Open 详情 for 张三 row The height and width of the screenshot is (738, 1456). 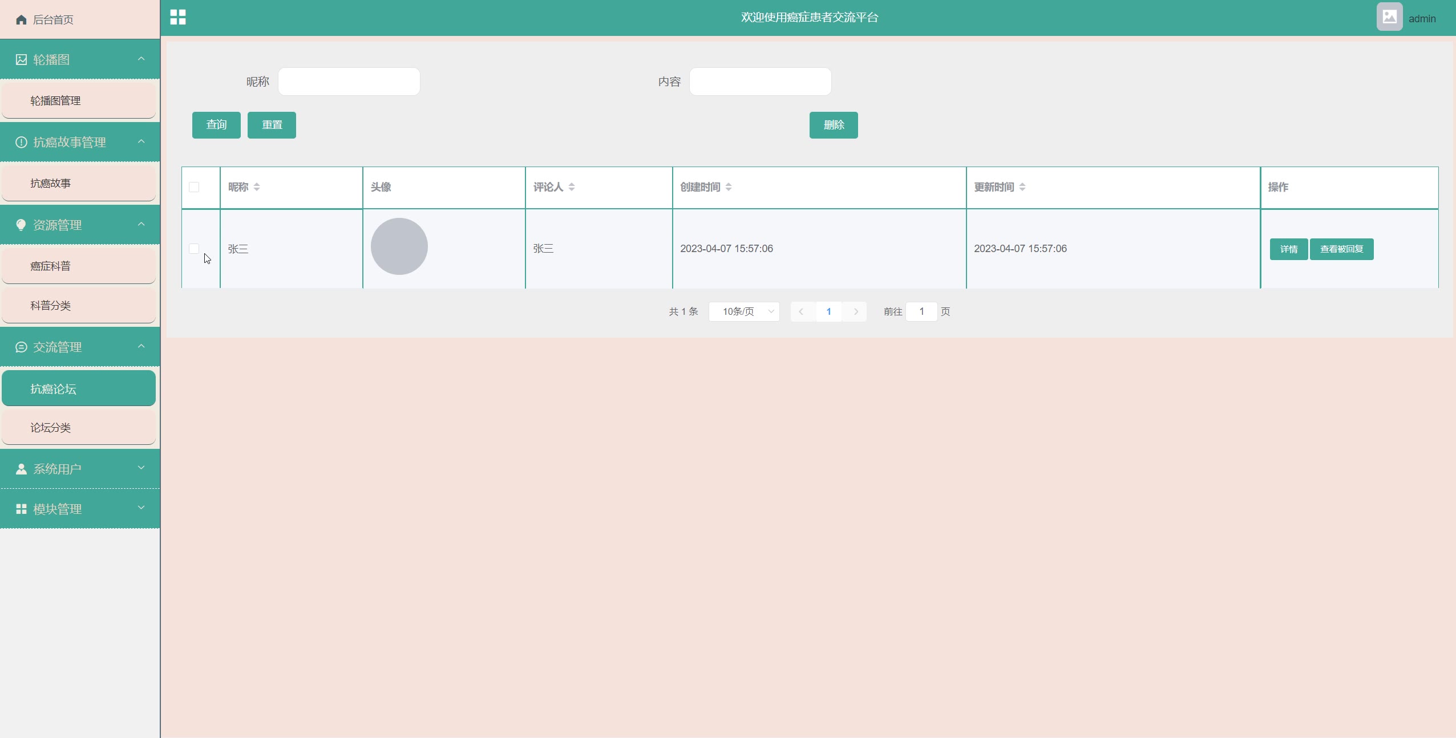coord(1289,249)
